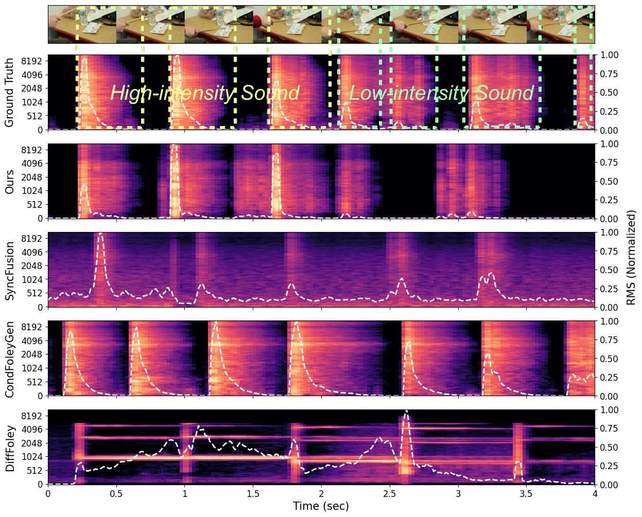The height and width of the screenshot is (517, 642).
Task: Click the "3" tick on the time axis
Action: tap(458, 493)
